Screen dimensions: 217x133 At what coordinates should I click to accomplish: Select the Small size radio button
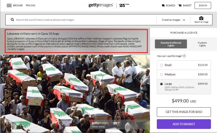[161, 65]
